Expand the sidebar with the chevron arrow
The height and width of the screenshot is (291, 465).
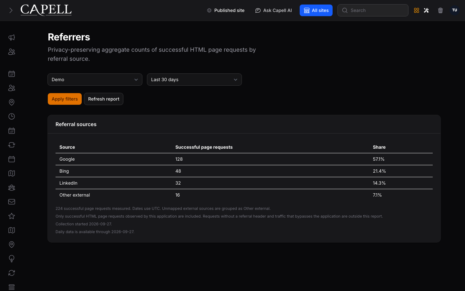pyautogui.click(x=11, y=10)
